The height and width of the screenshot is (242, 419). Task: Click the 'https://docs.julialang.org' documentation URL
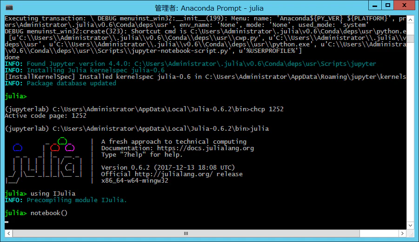tap(205, 148)
